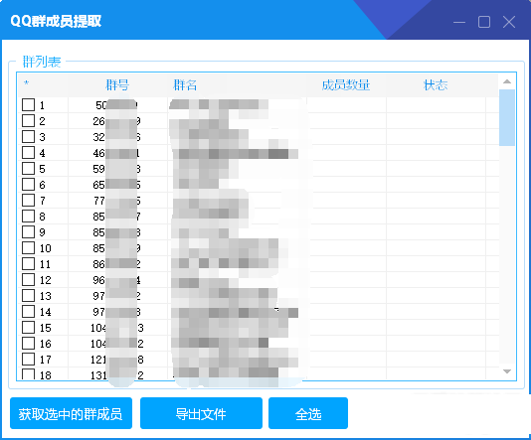
Task: Tick the checkbox for row 6
Action: (28, 185)
